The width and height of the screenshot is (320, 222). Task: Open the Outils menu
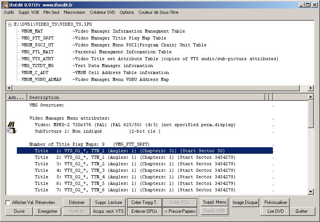8,12
